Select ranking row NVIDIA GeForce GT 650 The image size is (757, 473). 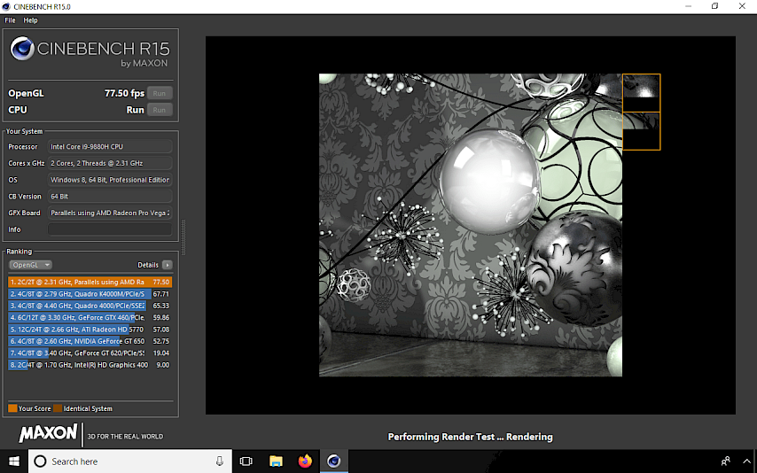(90, 341)
